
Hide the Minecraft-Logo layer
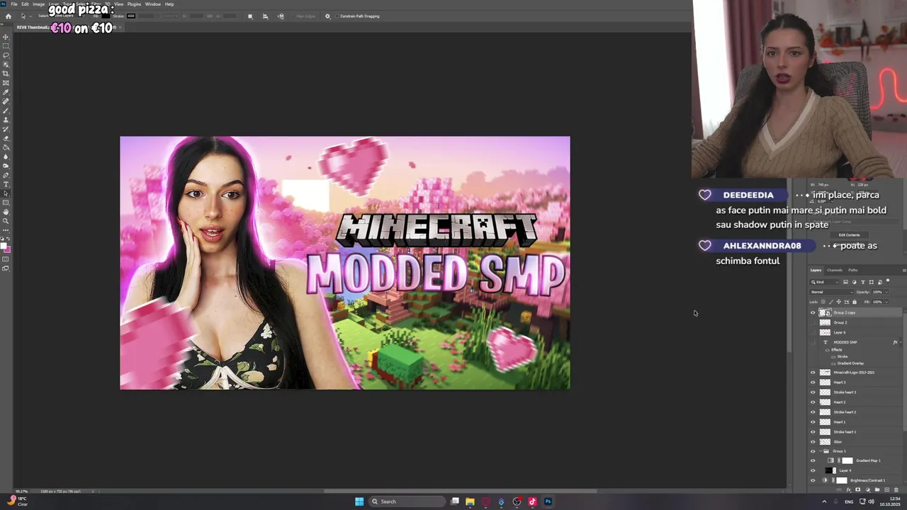pos(813,373)
